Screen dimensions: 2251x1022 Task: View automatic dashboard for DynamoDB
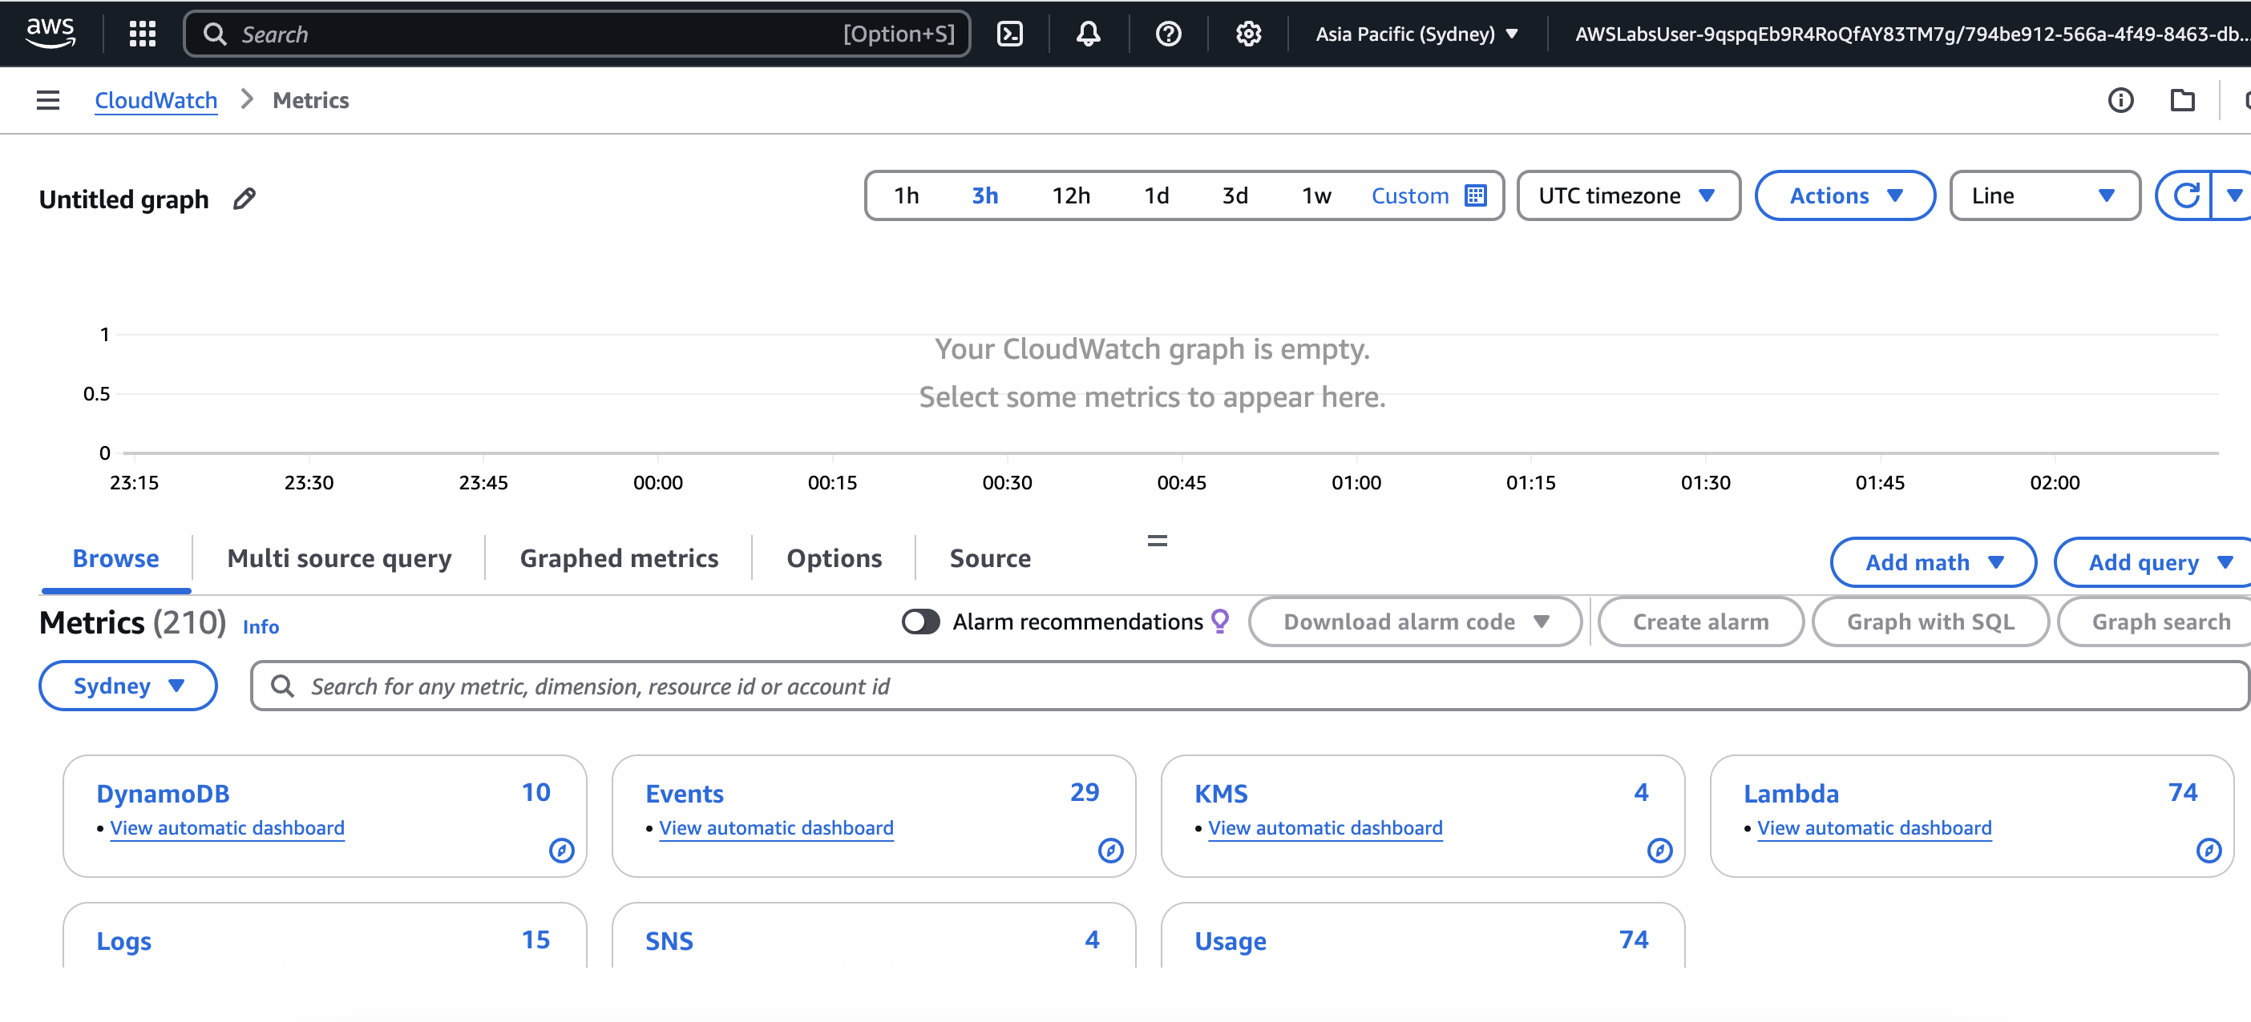[x=227, y=827]
